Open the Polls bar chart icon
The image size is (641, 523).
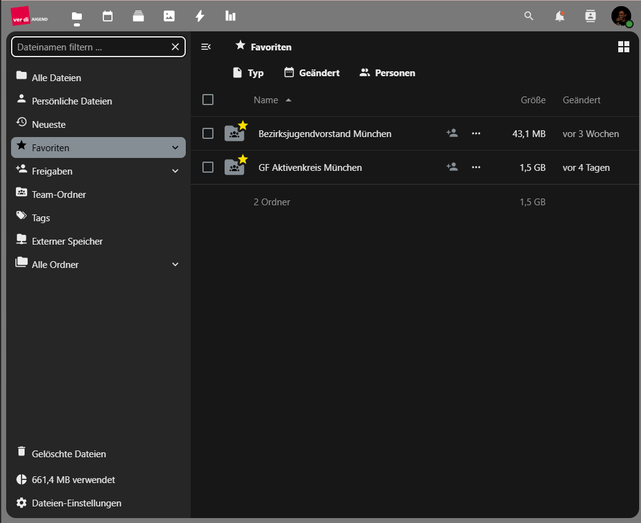(231, 17)
